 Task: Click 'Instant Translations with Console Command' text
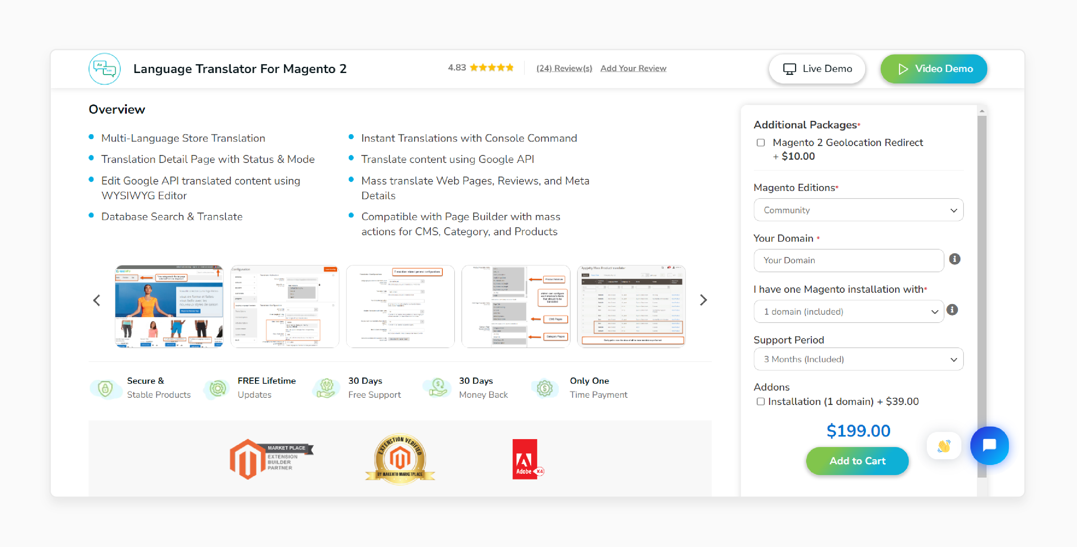click(469, 138)
